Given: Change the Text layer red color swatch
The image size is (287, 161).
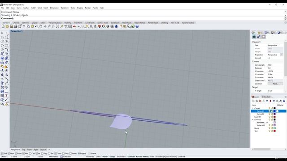Looking at the screenshot, I should (x=274, y=131).
